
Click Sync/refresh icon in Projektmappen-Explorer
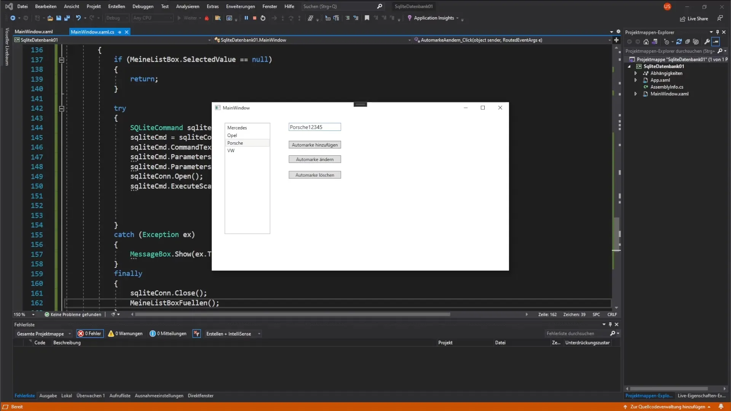(x=679, y=42)
